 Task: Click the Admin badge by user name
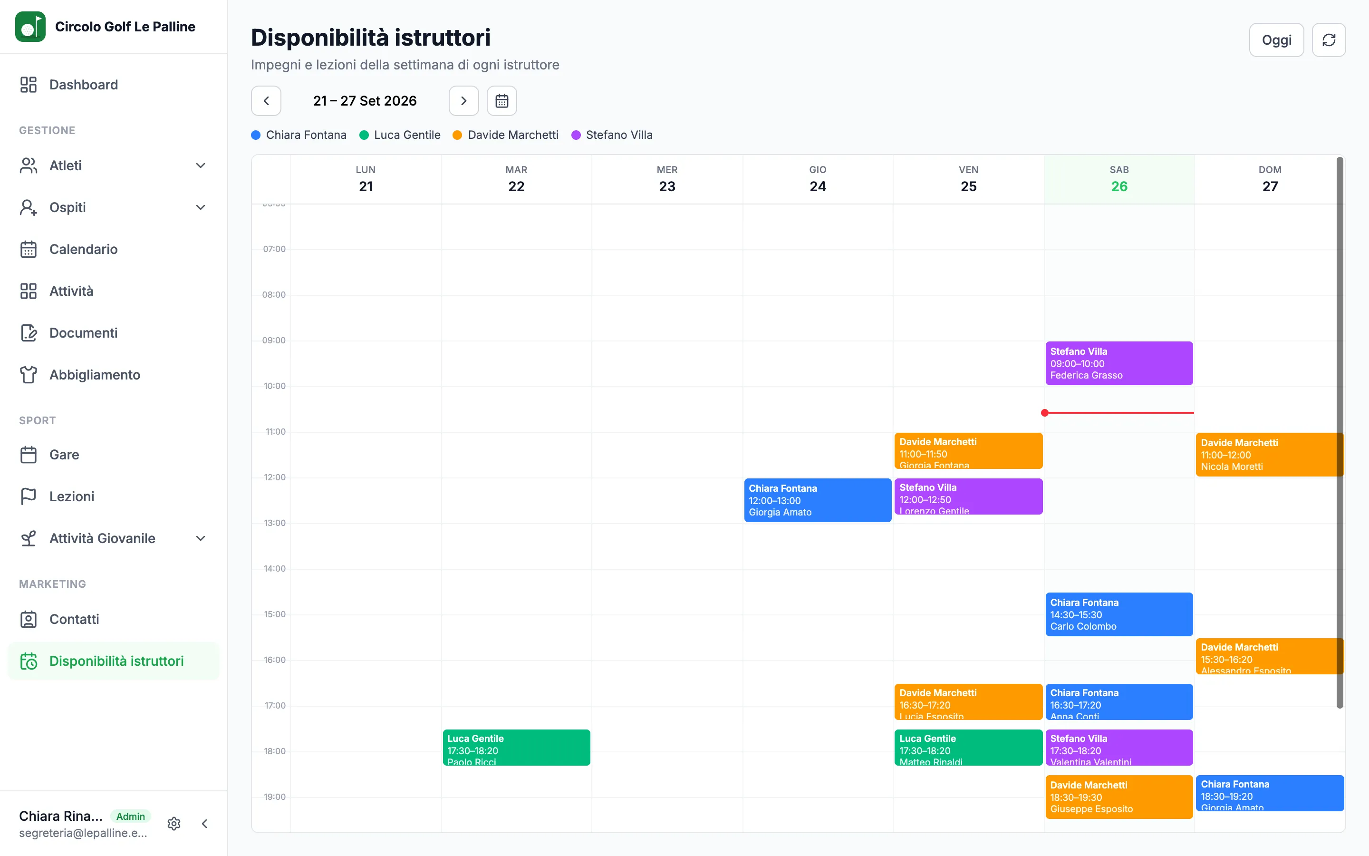[131, 817]
